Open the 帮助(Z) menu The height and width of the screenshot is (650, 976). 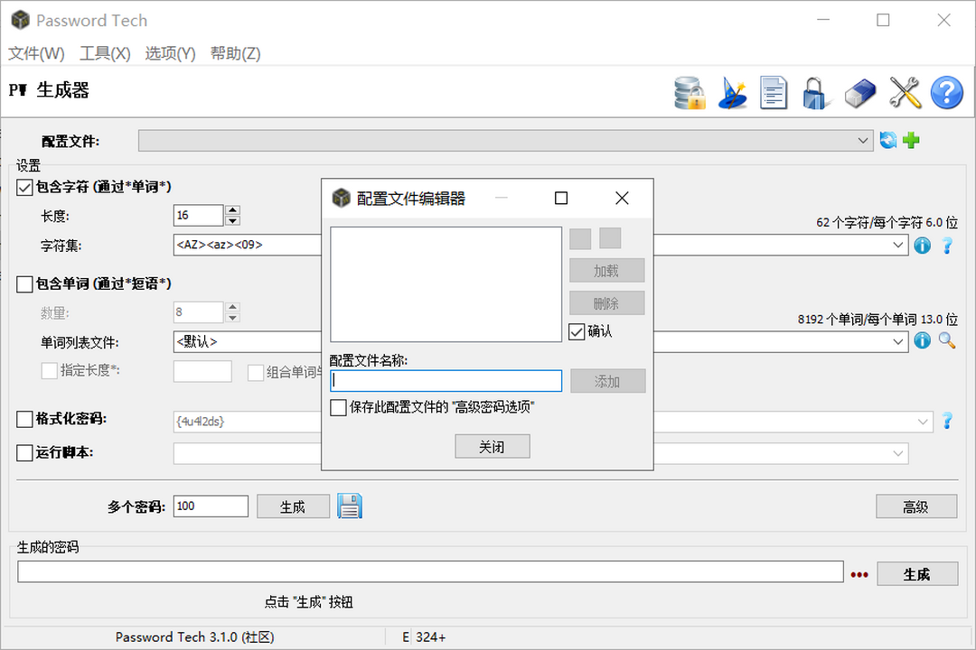point(234,53)
